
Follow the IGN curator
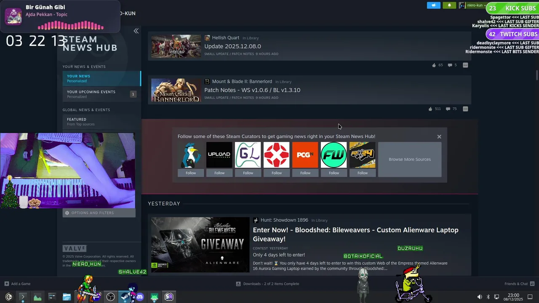pos(277,173)
